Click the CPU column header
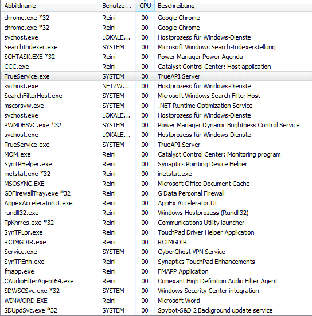The height and width of the screenshot is (316, 312). point(145,6)
